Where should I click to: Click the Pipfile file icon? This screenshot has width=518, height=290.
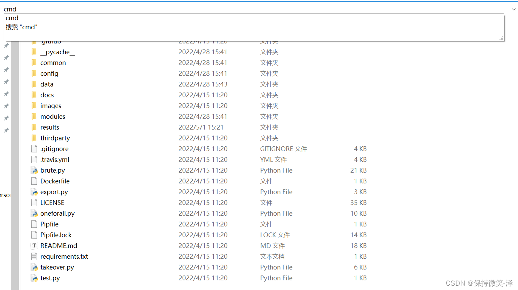(34, 224)
